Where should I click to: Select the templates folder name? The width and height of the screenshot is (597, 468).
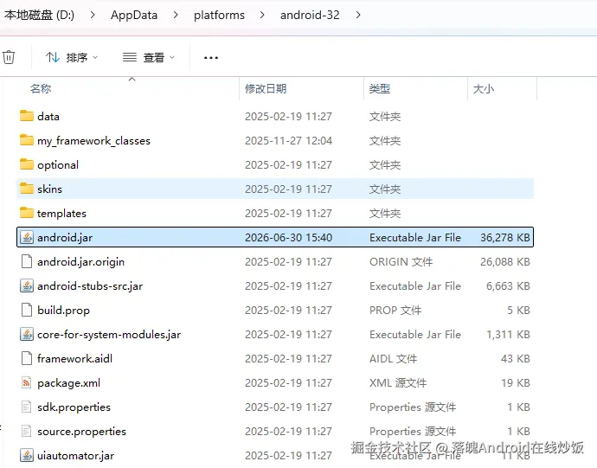[x=61, y=214]
